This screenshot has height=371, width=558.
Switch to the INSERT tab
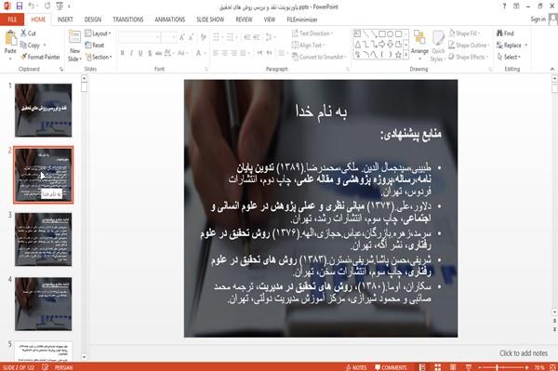65,20
